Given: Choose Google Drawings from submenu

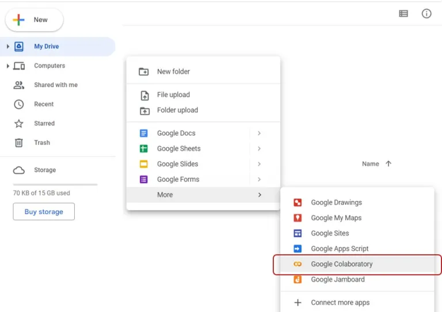Looking at the screenshot, I should coord(357,203).
